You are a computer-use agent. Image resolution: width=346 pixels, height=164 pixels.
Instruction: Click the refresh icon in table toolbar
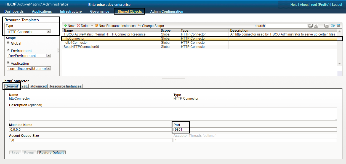coord(333,26)
